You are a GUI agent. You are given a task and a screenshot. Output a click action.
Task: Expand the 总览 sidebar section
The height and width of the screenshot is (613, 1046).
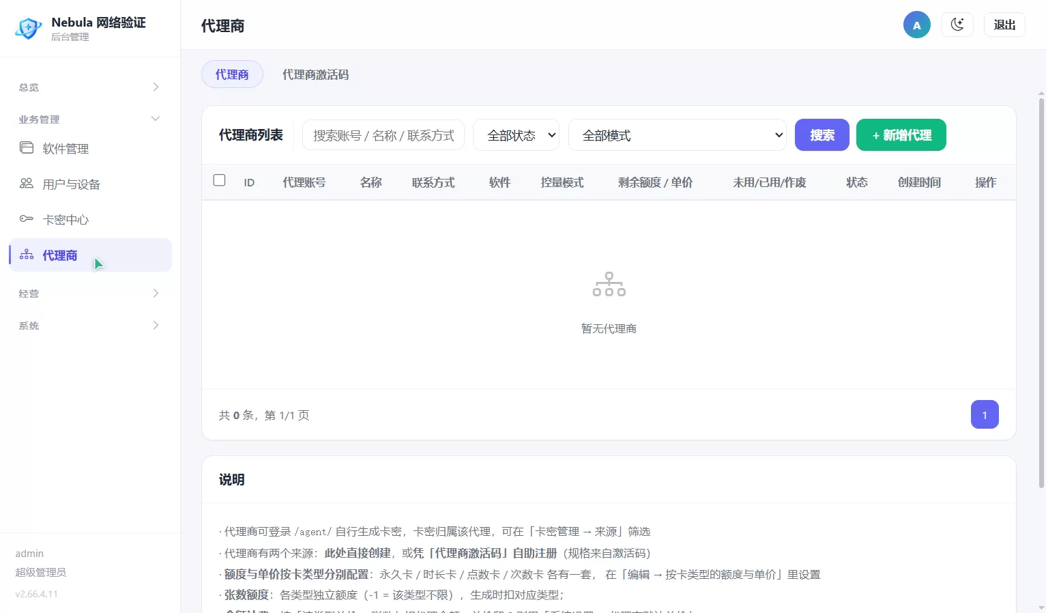pos(90,87)
